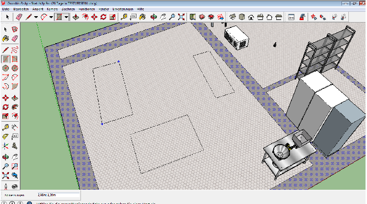Expand the Line tool dropdown arrow
The image size is (367, 204).
(36, 17)
